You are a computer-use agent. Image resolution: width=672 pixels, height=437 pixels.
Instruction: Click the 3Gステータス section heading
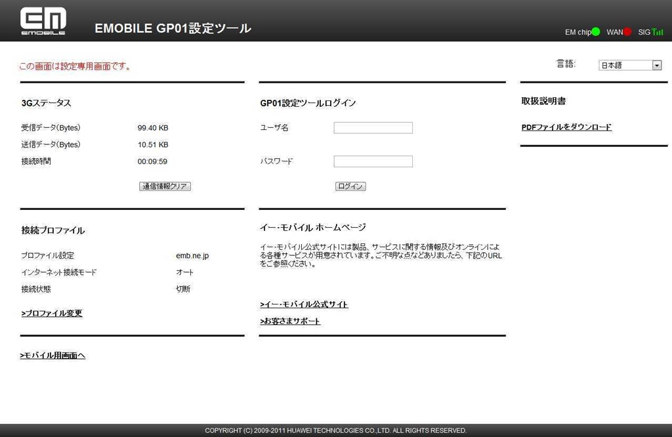pyautogui.click(x=47, y=103)
